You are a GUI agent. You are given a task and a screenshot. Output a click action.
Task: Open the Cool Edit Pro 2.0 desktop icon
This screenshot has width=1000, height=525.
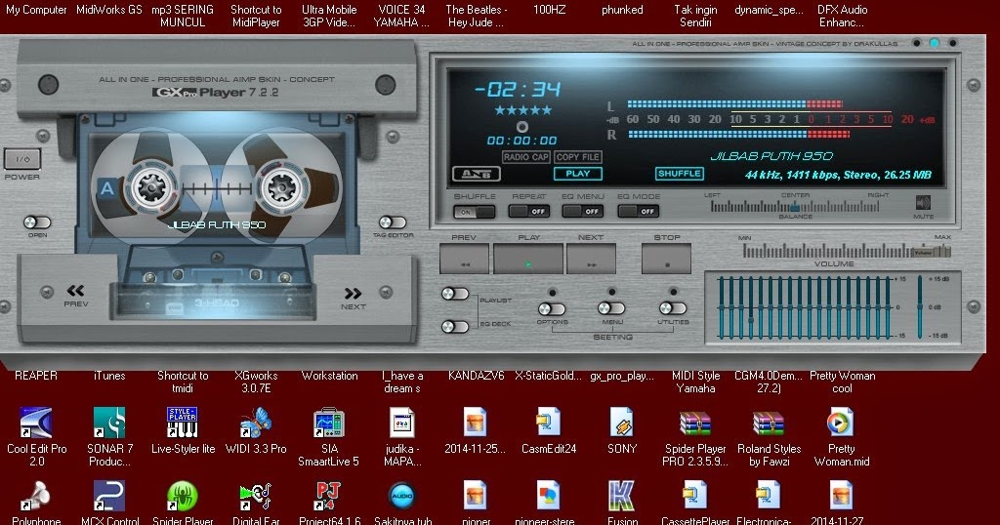coord(36,423)
